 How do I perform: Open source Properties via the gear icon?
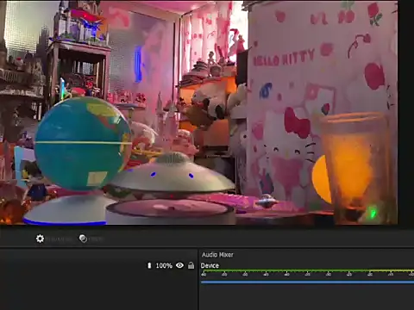[x=40, y=239]
